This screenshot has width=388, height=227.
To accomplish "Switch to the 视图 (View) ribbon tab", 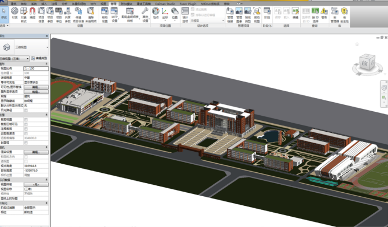I will point(104,4).
